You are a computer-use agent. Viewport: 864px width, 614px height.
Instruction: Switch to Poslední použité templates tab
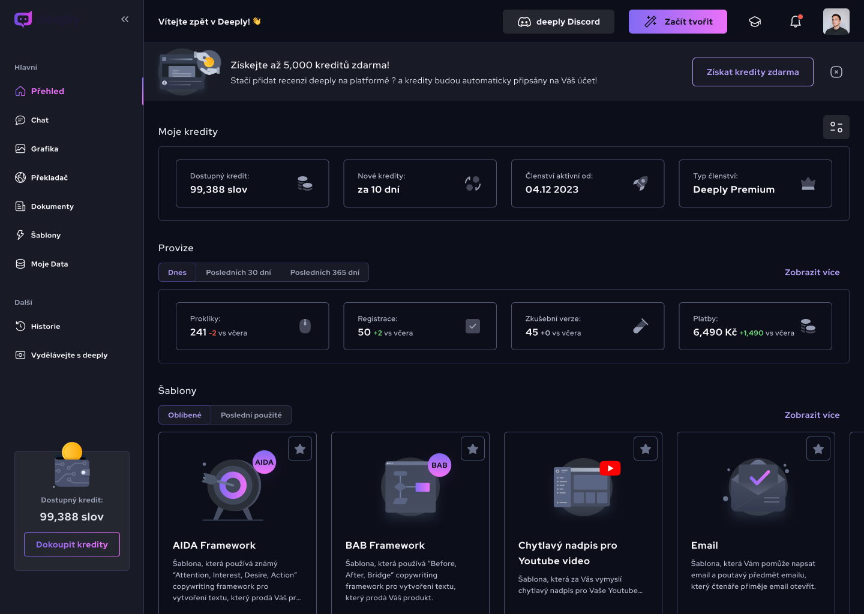point(251,414)
